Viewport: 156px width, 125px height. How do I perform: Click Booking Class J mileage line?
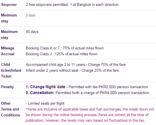62,54
